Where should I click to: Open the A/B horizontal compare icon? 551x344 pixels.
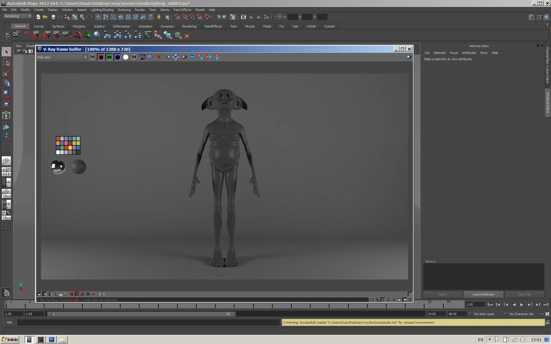(x=209, y=57)
